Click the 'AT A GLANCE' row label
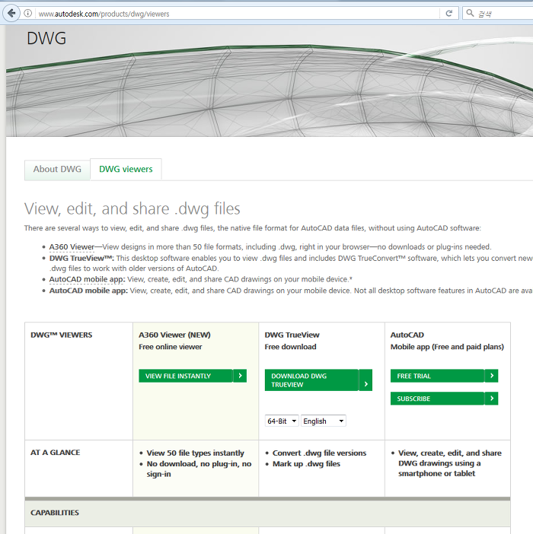Image resolution: width=533 pixels, height=534 pixels. (56, 453)
